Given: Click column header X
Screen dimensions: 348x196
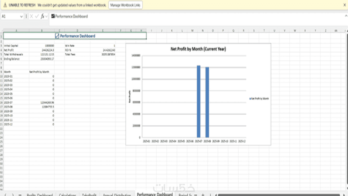Looking at the screenshot, I should pos(305,30).
